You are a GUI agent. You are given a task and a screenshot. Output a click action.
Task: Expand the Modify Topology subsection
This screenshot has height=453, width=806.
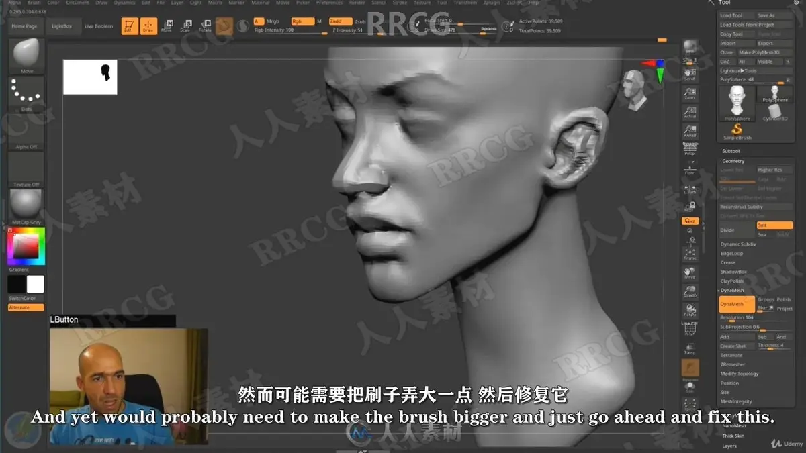[x=740, y=374]
